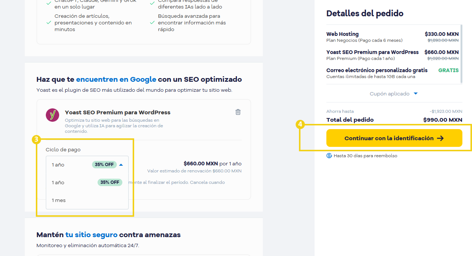
Task: Click "Búsqueda avanzada" feature checkmark
Action: 152,23
